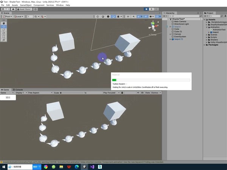Open the Local handle rotation dropdown
The image size is (227, 170).
19,17
